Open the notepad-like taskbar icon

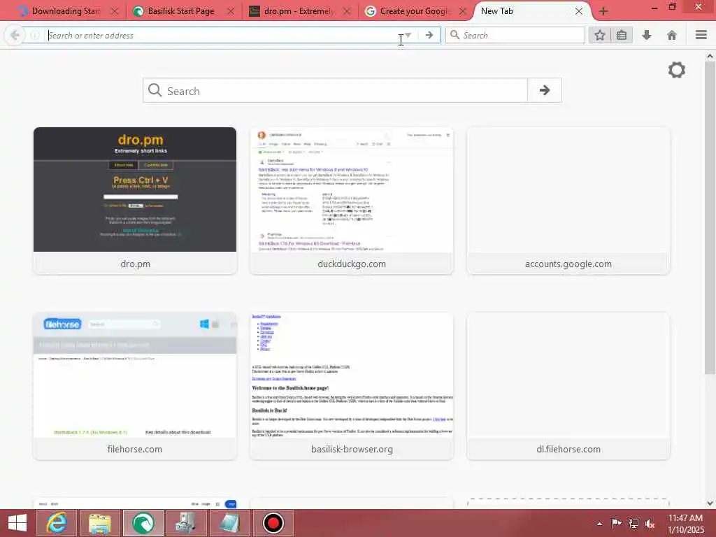click(x=229, y=523)
